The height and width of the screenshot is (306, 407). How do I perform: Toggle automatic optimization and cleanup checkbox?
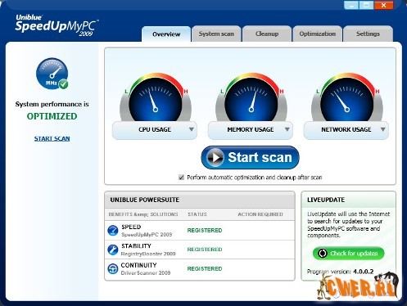pyautogui.click(x=181, y=178)
